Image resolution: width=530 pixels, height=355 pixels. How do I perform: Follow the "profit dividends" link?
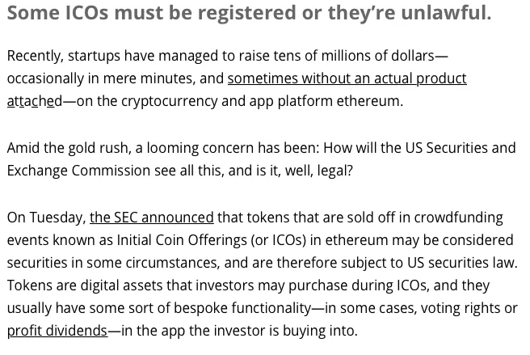click(57, 331)
